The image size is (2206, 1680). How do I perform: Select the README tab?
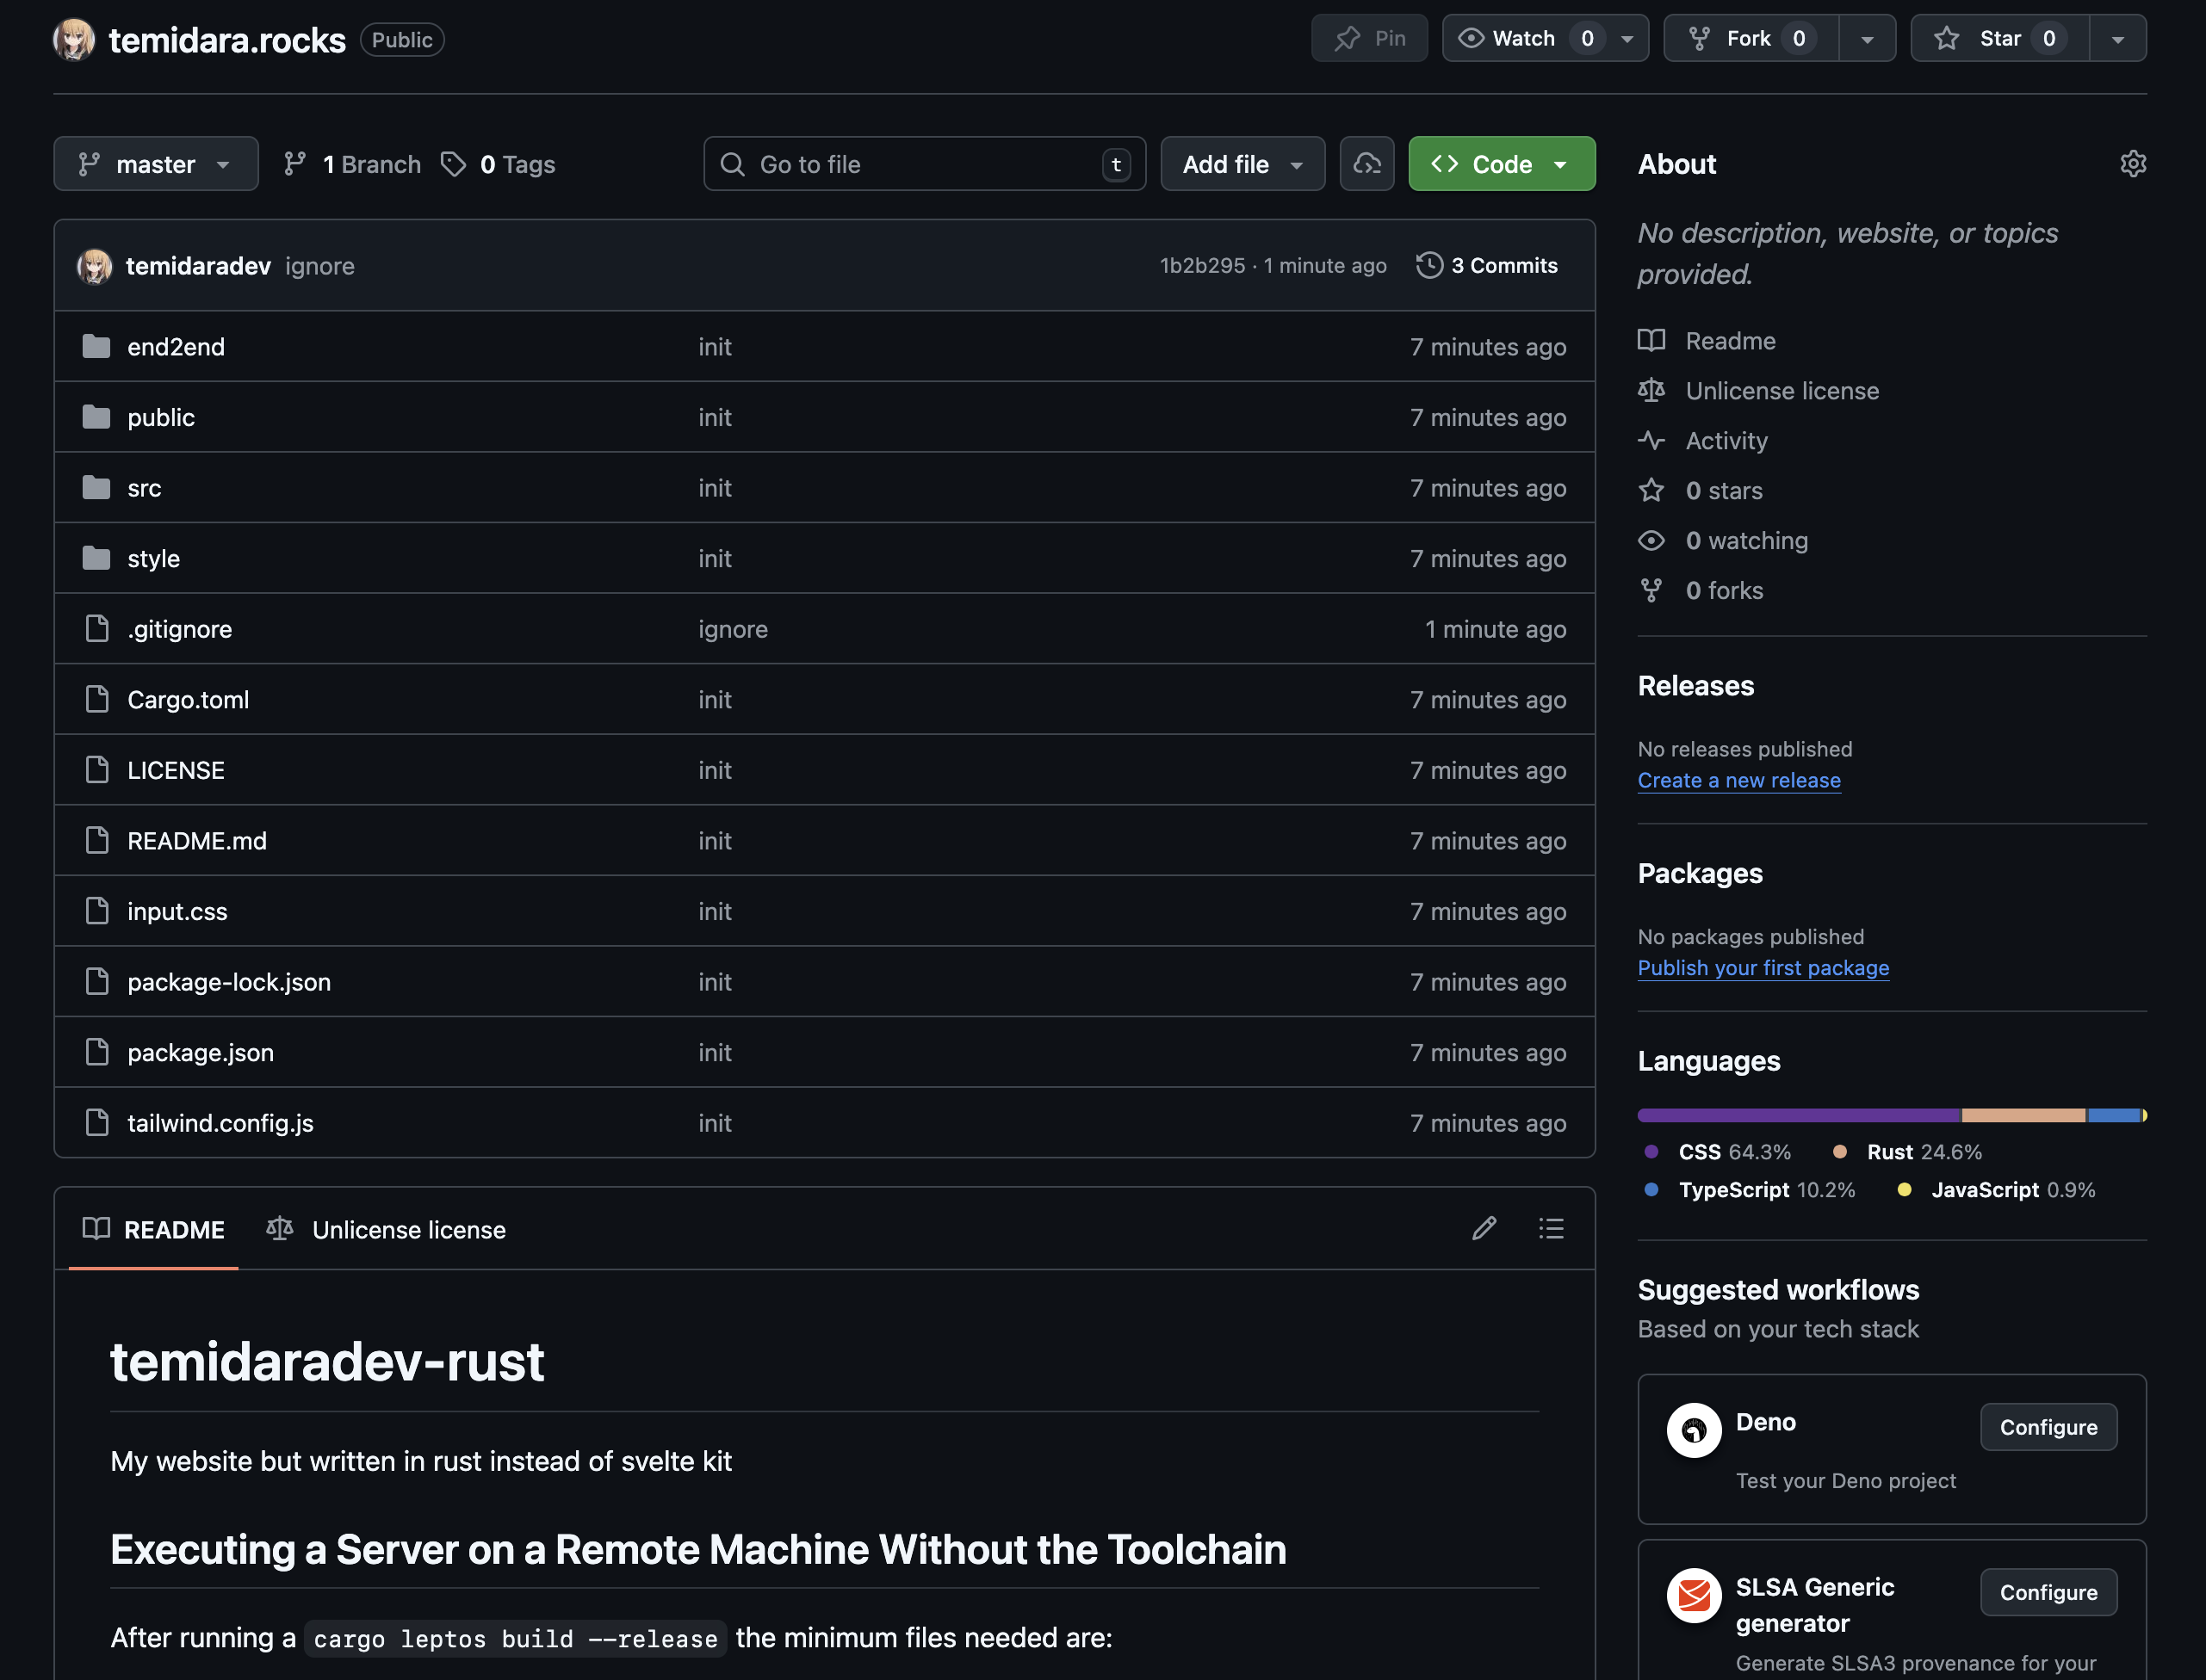click(154, 1230)
